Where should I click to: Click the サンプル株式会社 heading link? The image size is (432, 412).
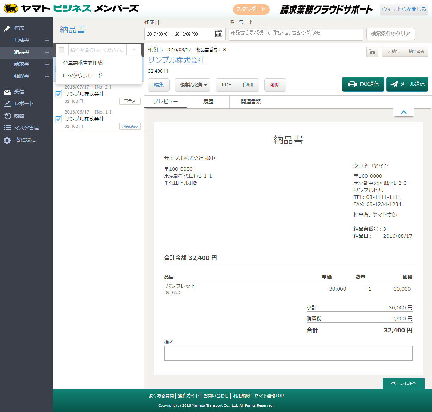pos(176,60)
